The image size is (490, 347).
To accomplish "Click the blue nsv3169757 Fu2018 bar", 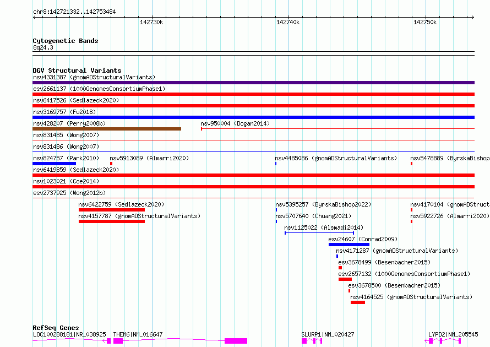I will 253,117.
